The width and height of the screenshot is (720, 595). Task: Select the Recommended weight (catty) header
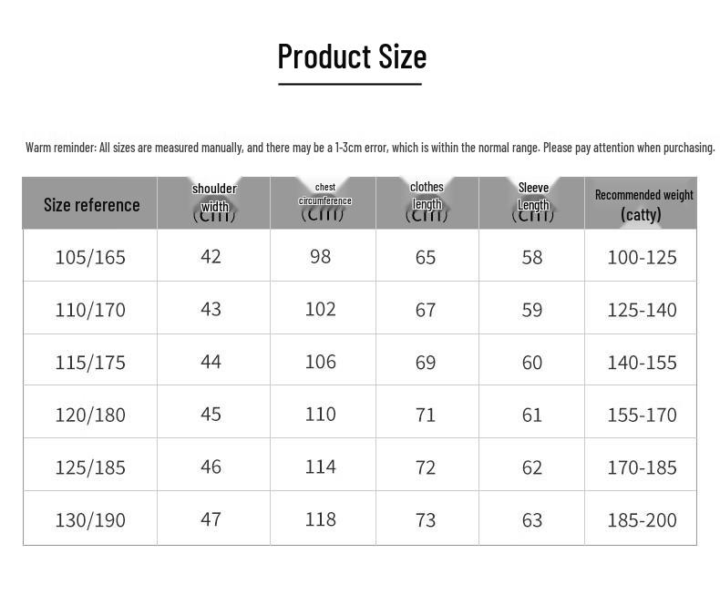(x=643, y=205)
